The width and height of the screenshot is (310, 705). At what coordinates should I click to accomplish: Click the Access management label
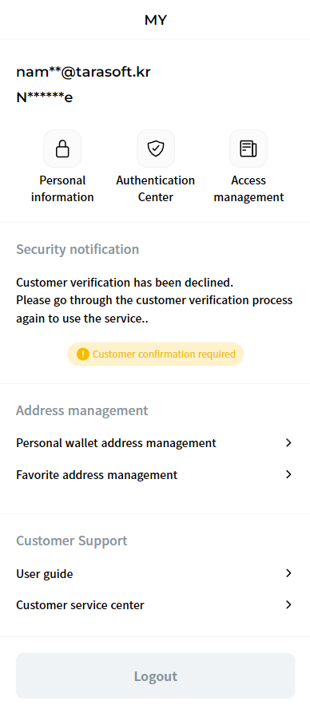pos(248,189)
